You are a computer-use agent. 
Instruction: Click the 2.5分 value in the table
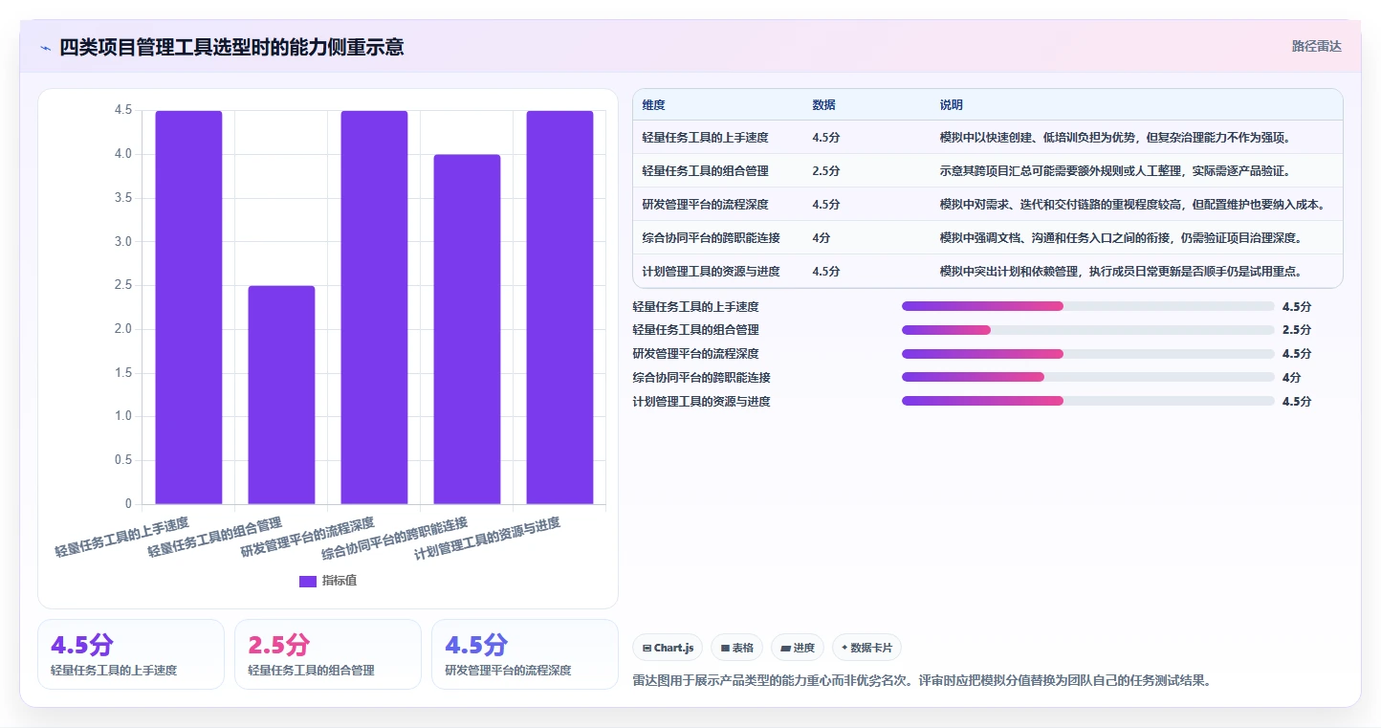click(x=826, y=170)
